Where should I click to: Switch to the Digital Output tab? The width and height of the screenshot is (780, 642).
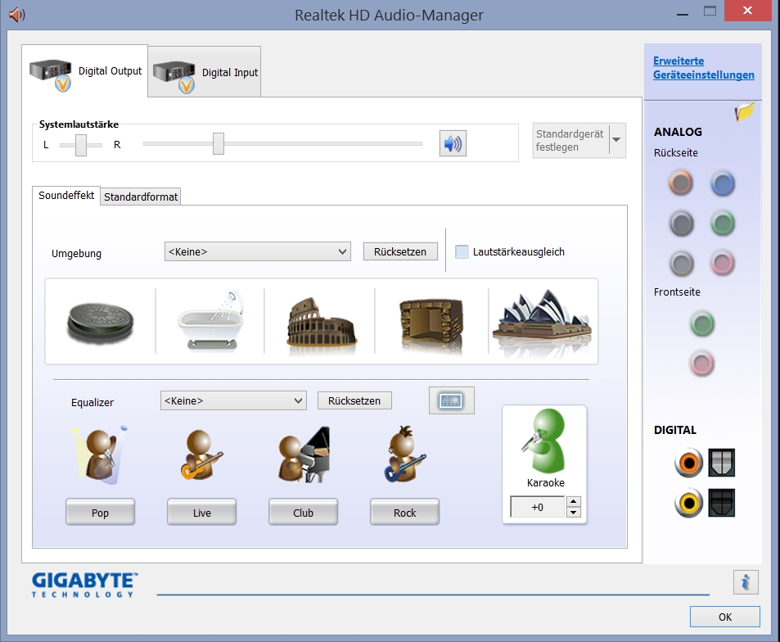click(84, 71)
